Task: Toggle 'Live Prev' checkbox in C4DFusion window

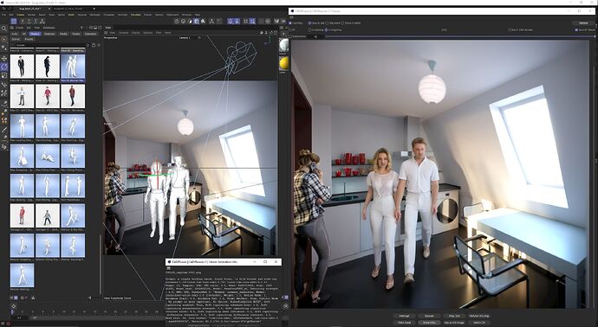Action: point(291,22)
